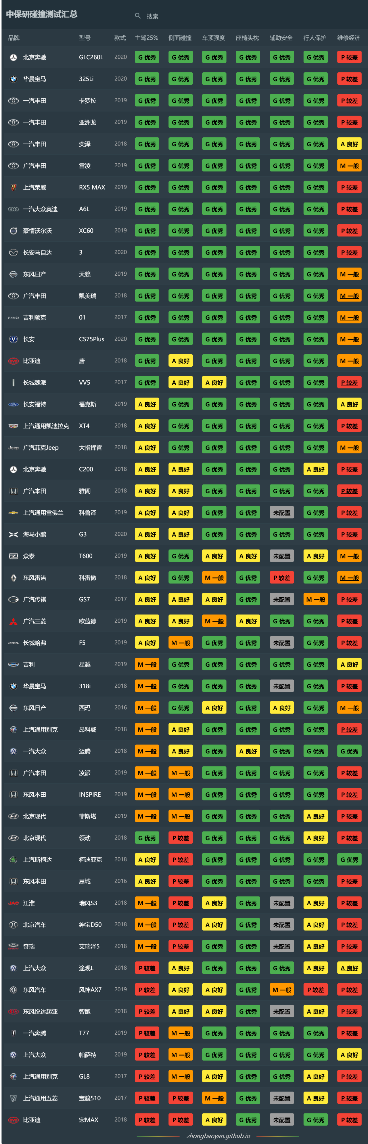Click the G 优秀 badge in the 柯迪亚克 row's 维修经济 column

(x=349, y=860)
